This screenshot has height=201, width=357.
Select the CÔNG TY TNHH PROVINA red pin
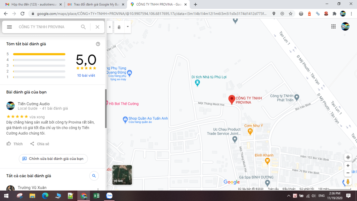click(231, 100)
